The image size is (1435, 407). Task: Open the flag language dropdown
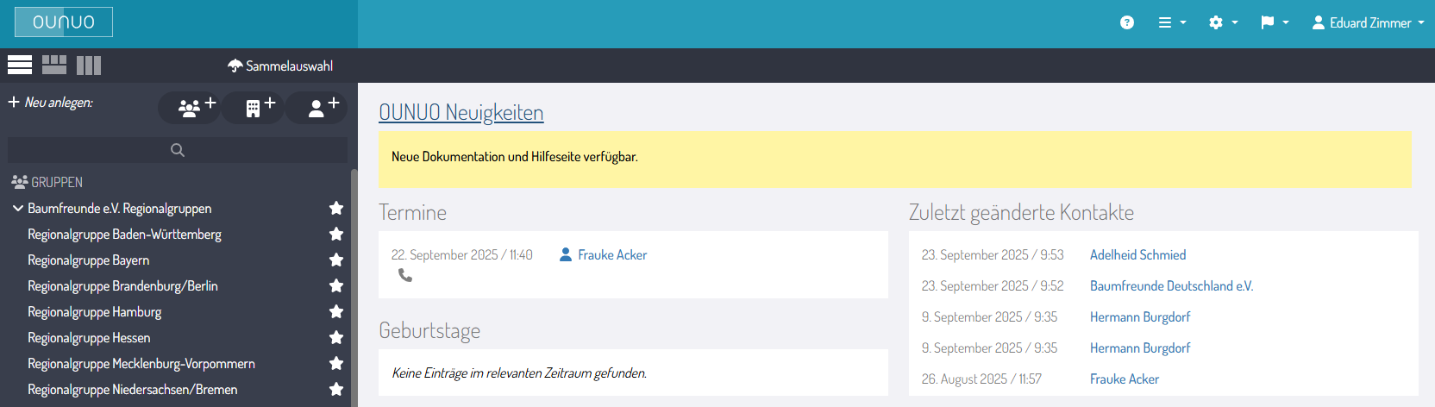click(x=1275, y=22)
